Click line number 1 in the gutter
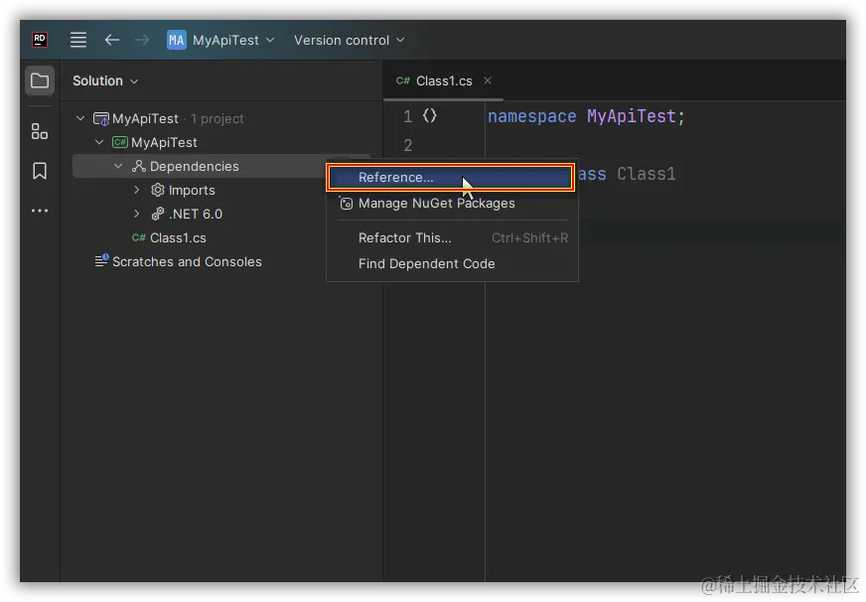The width and height of the screenshot is (866, 602). (407, 116)
